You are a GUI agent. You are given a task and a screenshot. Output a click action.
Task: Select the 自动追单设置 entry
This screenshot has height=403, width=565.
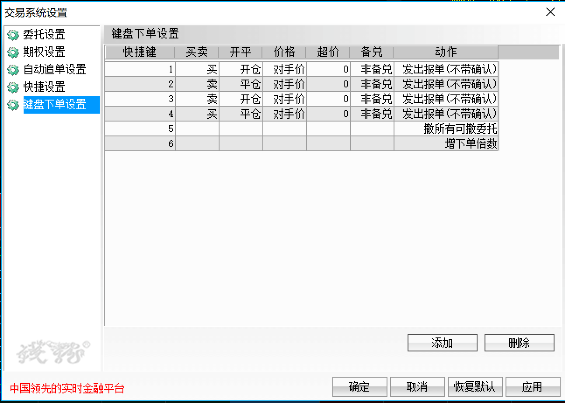click(55, 69)
